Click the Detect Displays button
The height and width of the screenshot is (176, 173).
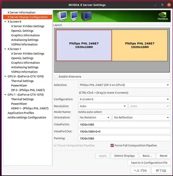(125, 156)
